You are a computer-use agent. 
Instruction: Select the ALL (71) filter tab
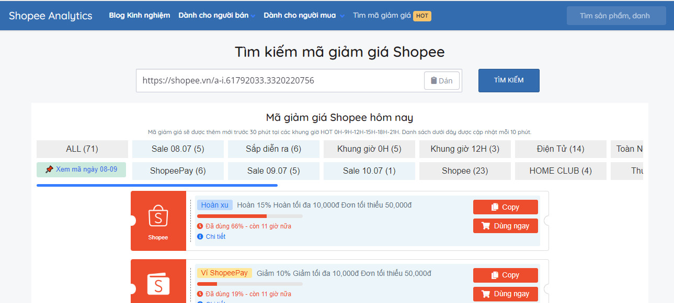[82, 149]
